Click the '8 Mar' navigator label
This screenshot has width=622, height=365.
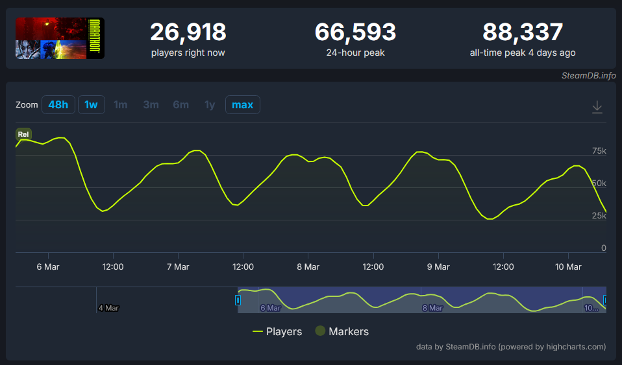pos(433,308)
